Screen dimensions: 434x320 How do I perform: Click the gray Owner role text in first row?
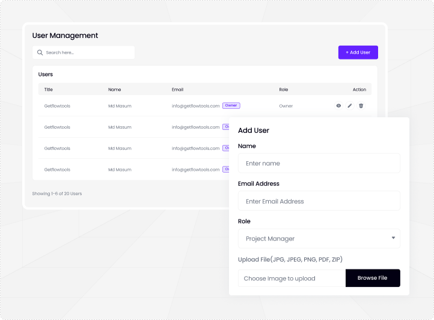point(286,106)
